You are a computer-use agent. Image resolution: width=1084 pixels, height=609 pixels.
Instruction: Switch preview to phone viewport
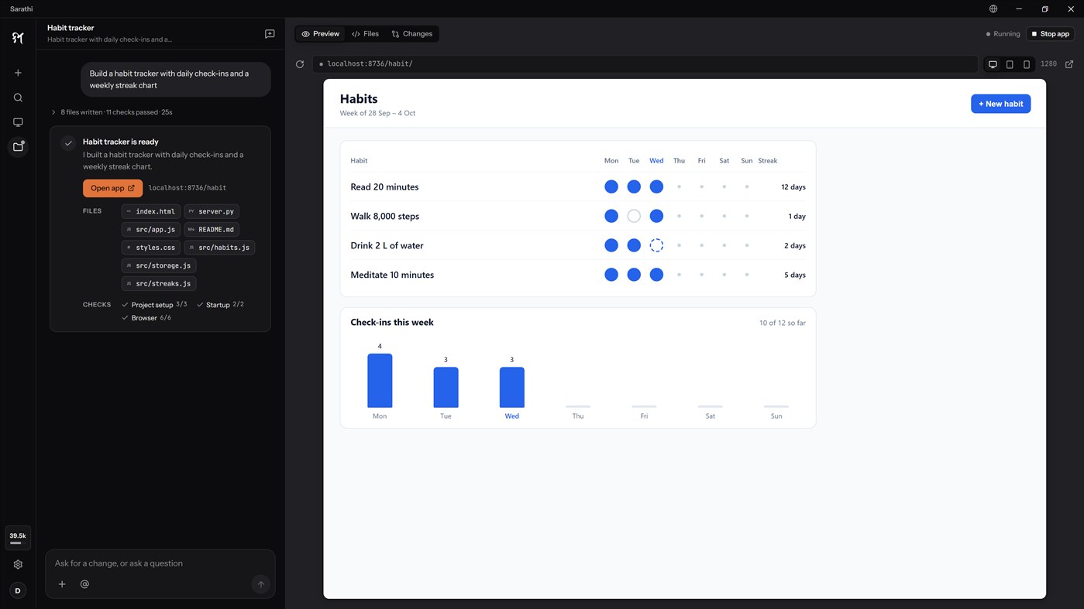click(1027, 64)
